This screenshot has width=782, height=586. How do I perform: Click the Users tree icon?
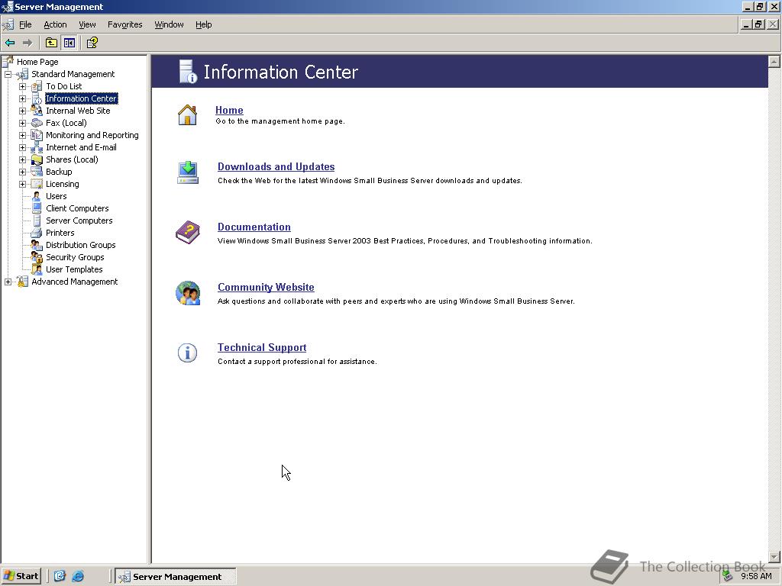(37, 196)
